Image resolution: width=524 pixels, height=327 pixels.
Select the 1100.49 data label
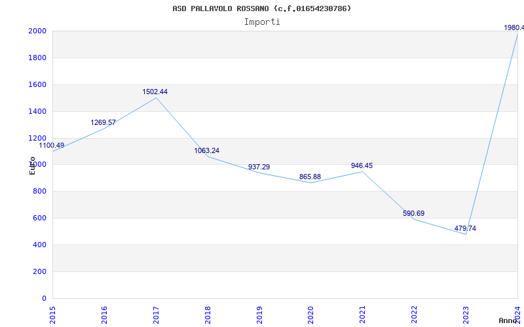tap(52, 145)
